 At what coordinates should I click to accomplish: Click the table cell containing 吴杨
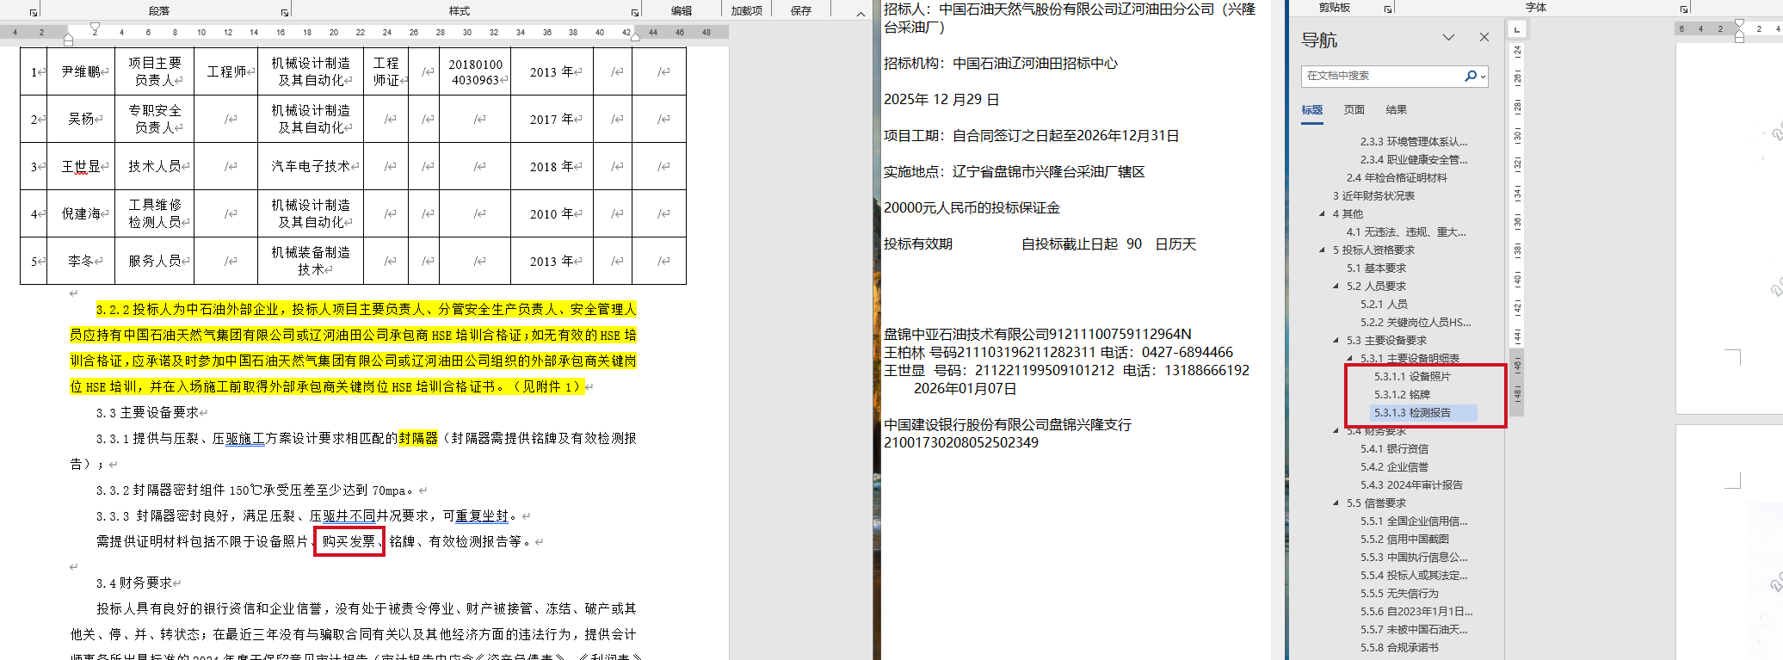click(81, 119)
